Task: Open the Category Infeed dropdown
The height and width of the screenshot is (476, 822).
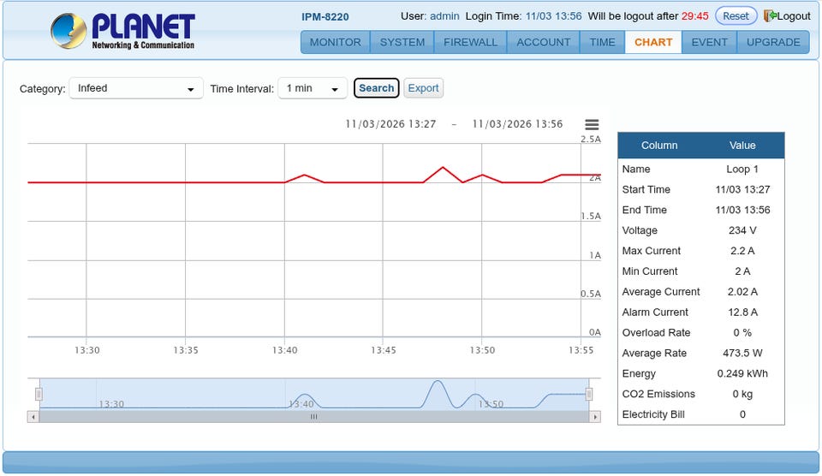Action: click(136, 88)
